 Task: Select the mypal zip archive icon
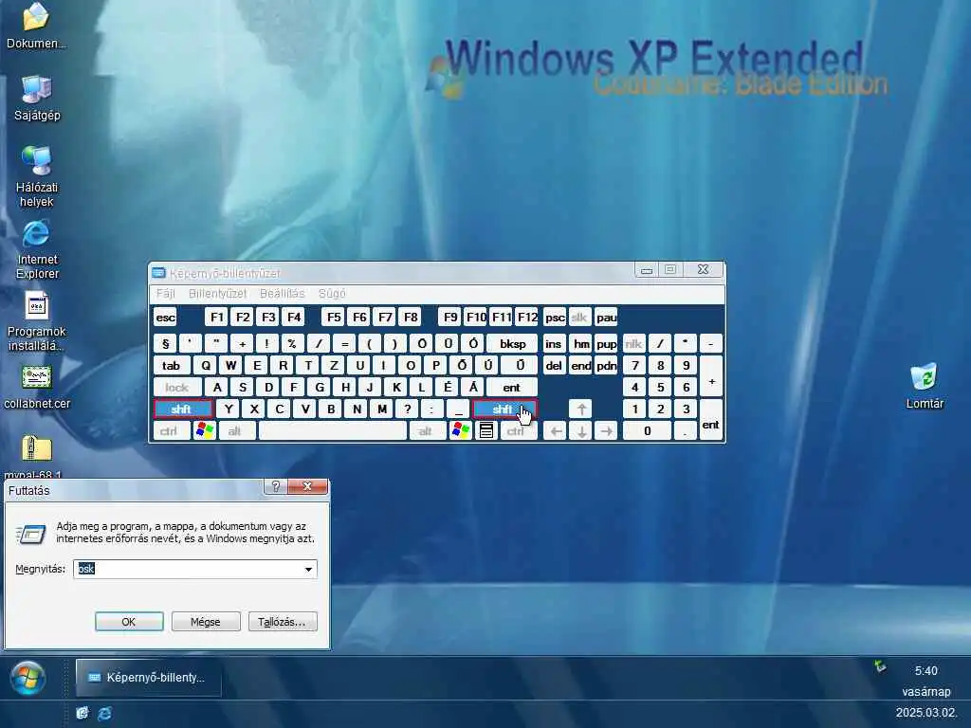click(34, 456)
